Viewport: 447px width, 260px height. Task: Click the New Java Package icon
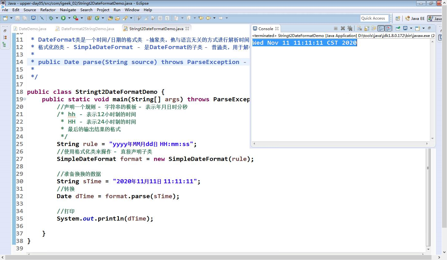89,18
